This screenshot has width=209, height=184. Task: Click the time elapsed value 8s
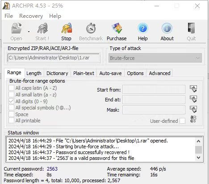tap(49, 175)
